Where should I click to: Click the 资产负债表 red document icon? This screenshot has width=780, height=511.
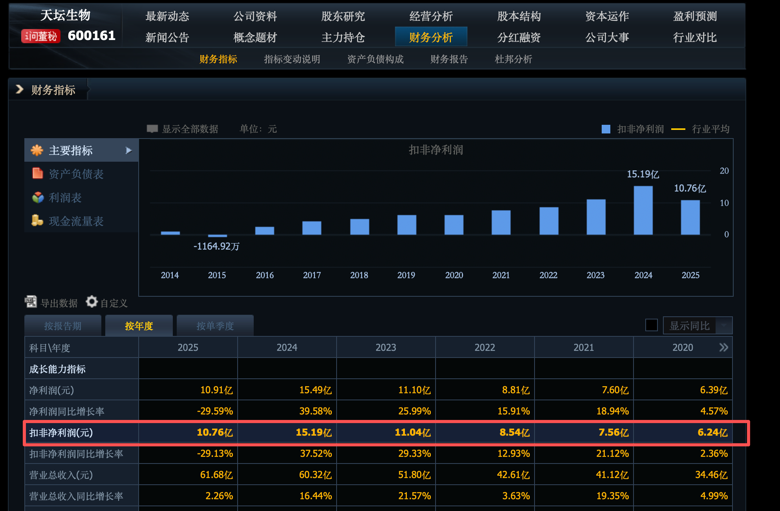[x=37, y=173]
